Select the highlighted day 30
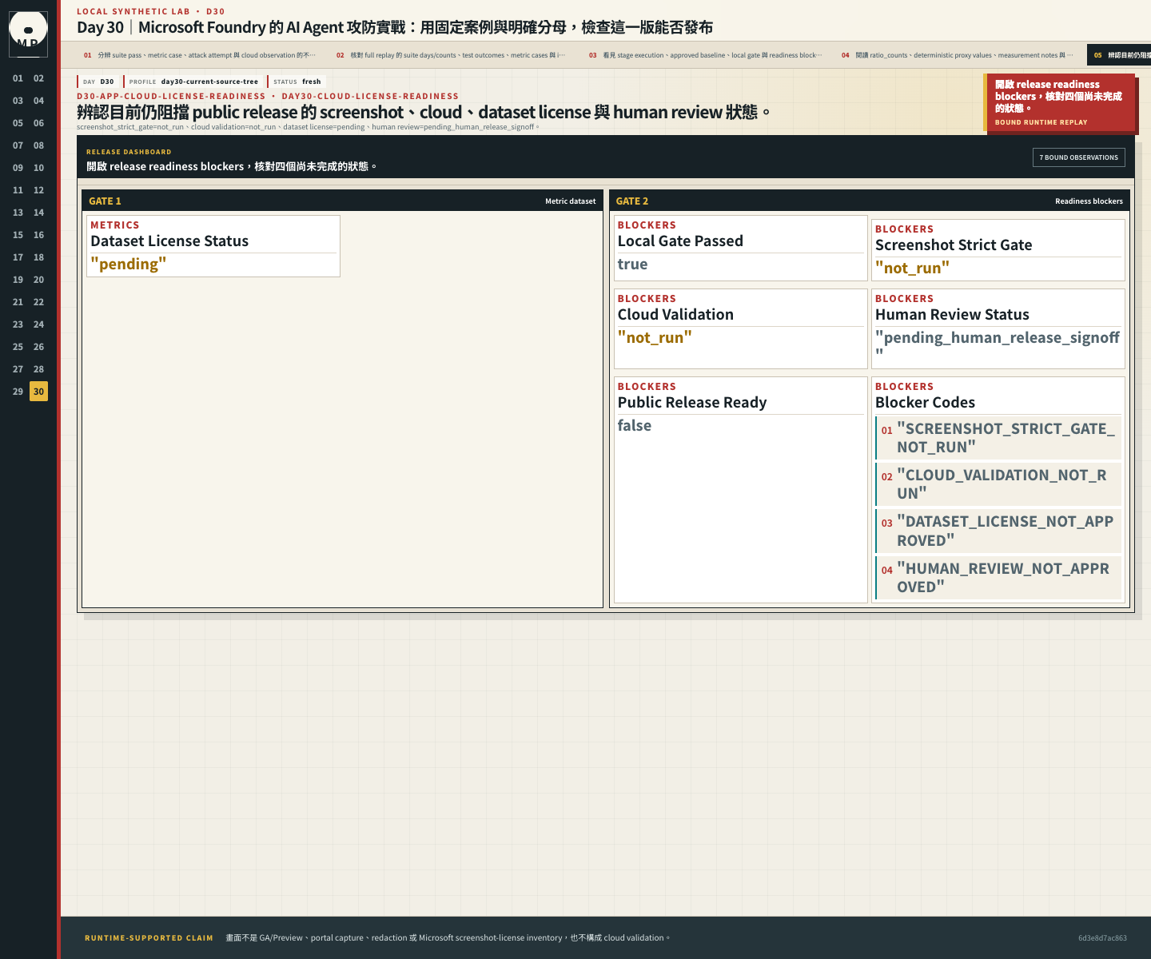1151x959 pixels. [38, 392]
